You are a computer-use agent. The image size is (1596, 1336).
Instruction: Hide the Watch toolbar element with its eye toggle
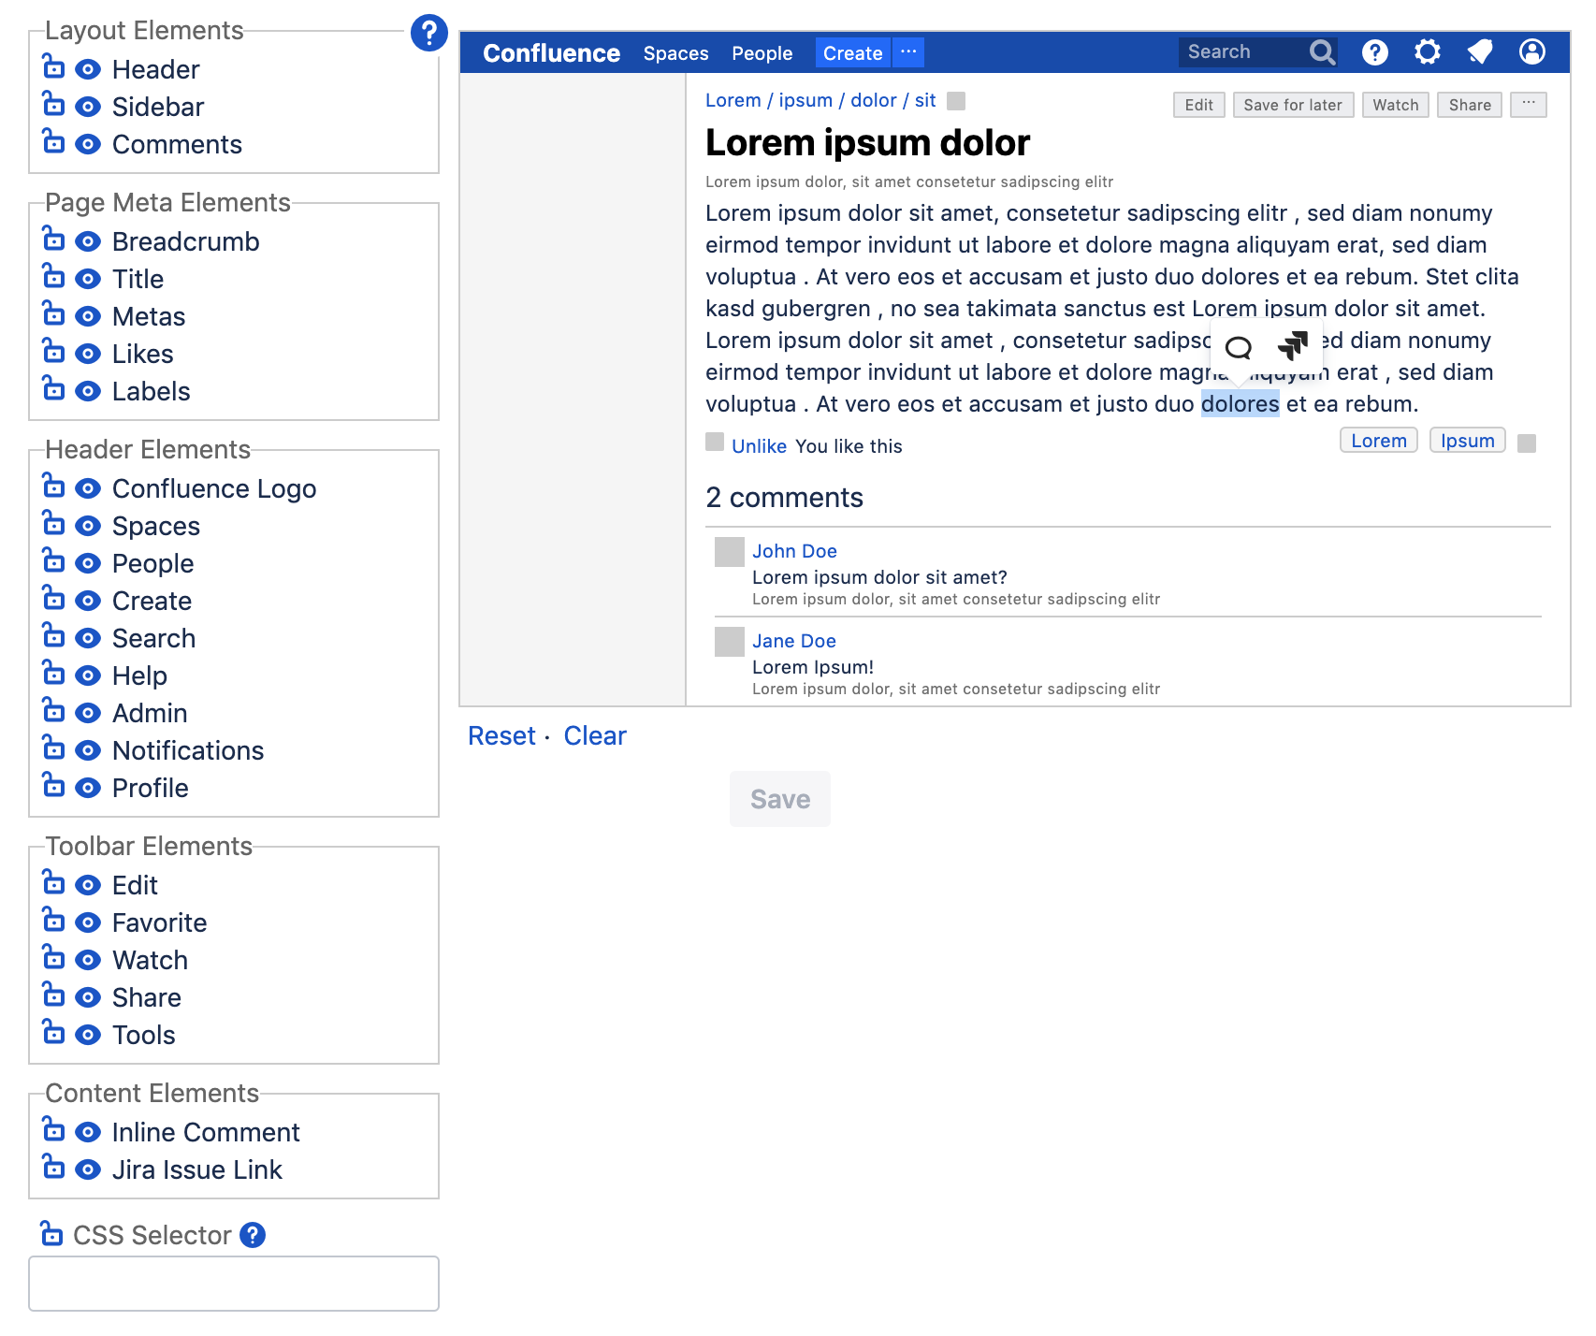pyautogui.click(x=87, y=959)
